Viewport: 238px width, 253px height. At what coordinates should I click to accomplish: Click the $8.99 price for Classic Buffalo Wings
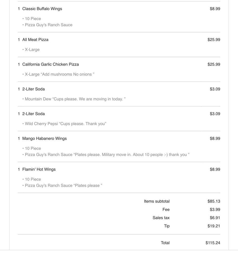[215, 9]
